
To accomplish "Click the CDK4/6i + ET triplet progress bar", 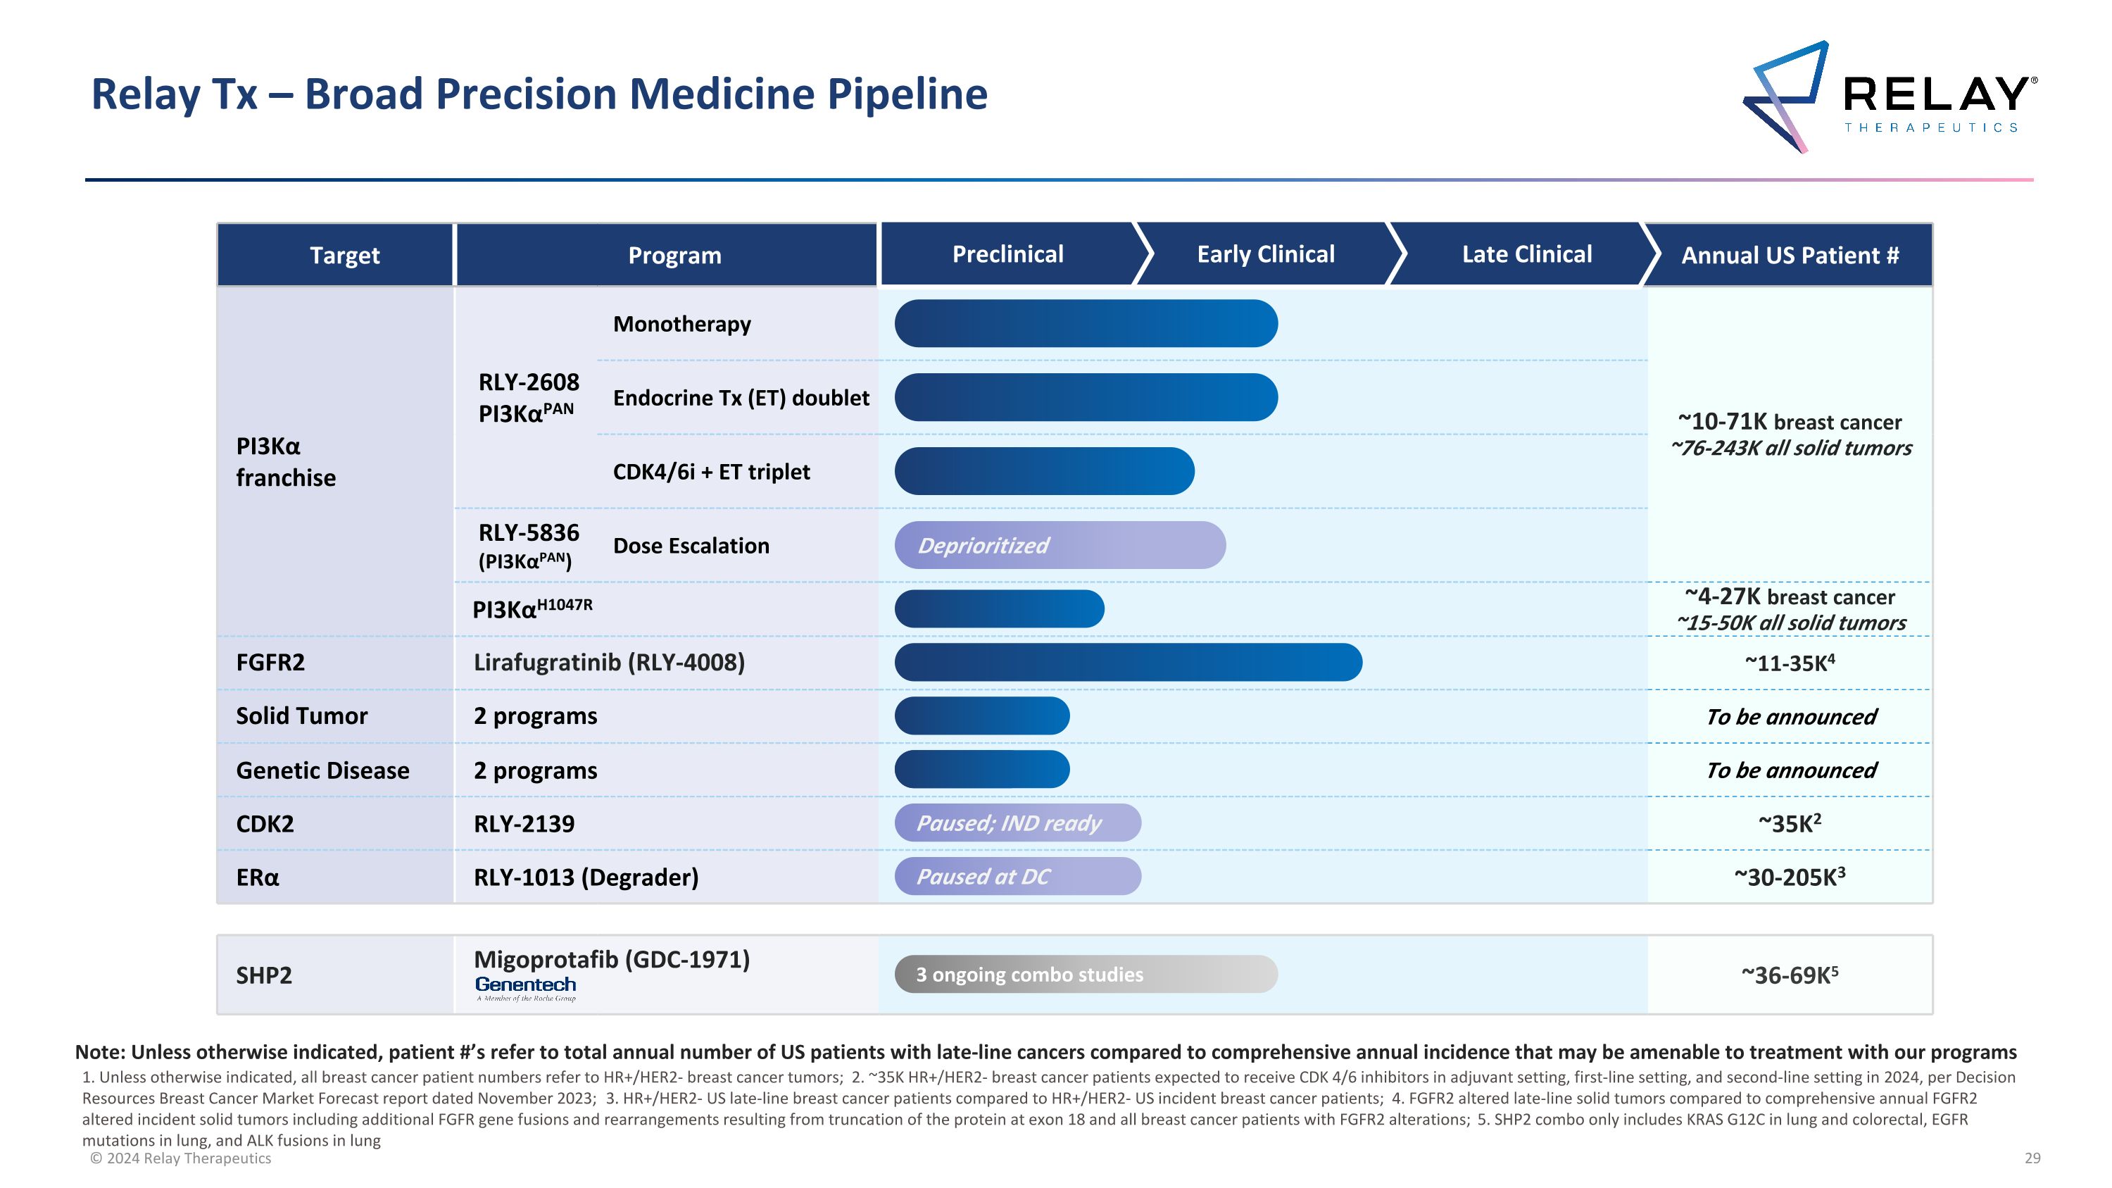I will (1044, 471).
